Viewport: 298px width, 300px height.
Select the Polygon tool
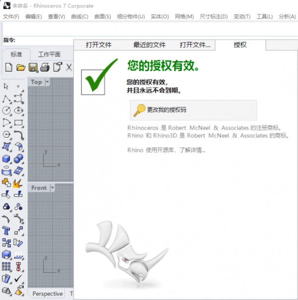(6, 135)
